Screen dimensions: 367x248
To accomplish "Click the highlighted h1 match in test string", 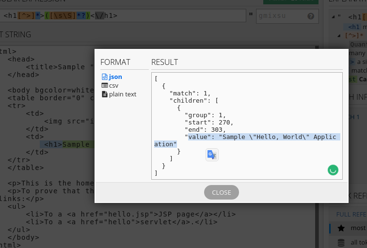I will click(68, 144).
